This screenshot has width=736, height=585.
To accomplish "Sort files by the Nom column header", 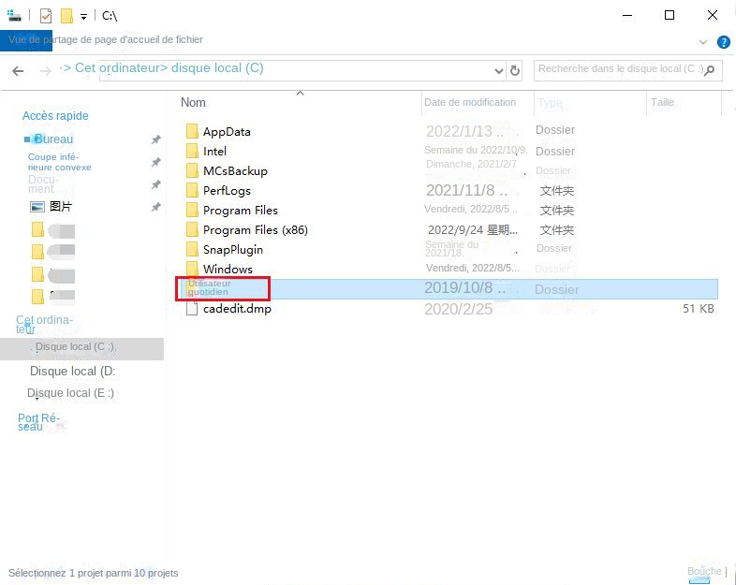I will 194,102.
